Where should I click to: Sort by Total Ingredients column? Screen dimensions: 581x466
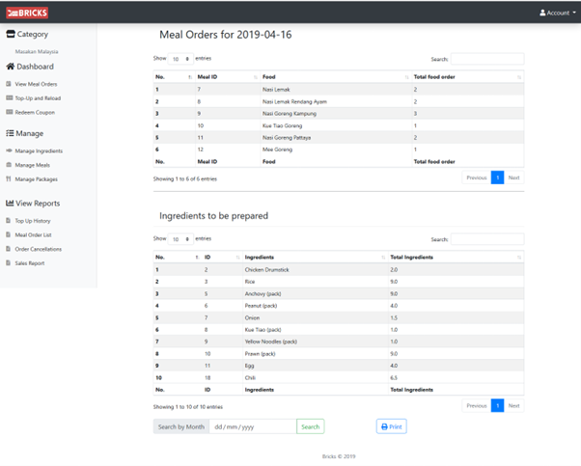coord(456,257)
